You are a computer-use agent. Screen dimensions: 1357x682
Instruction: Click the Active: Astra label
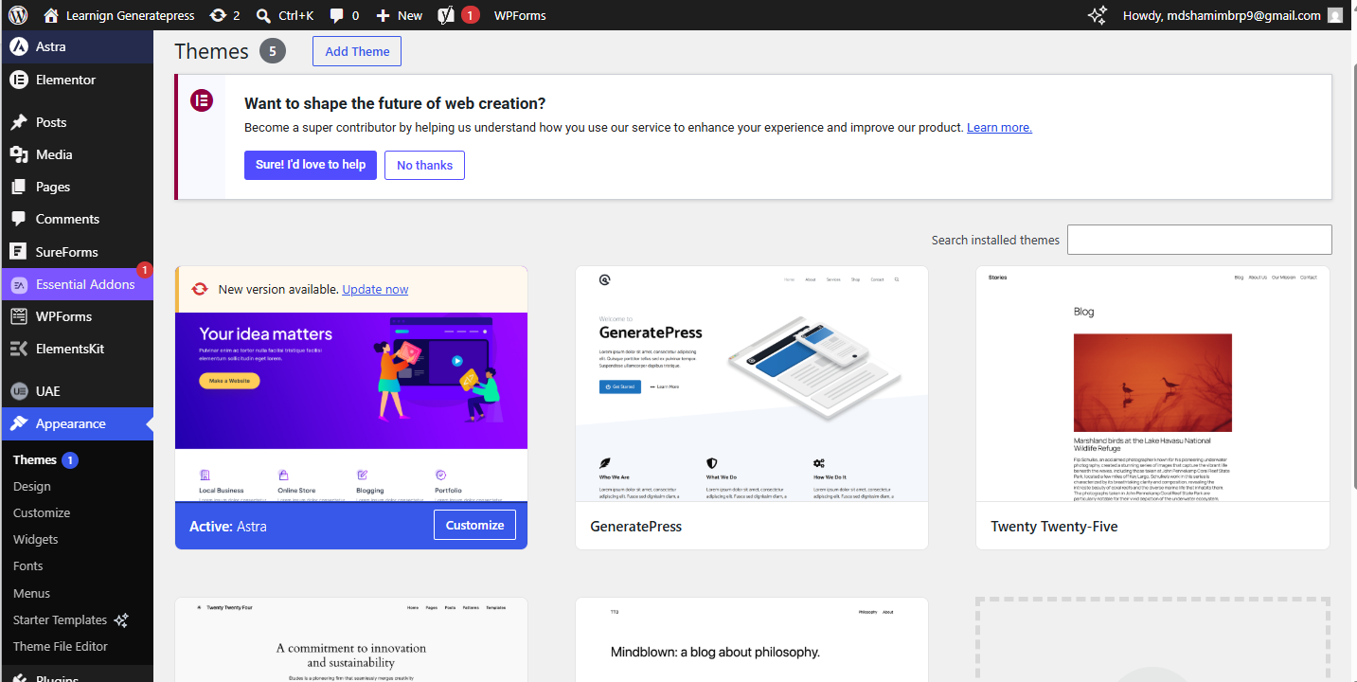[x=227, y=526]
